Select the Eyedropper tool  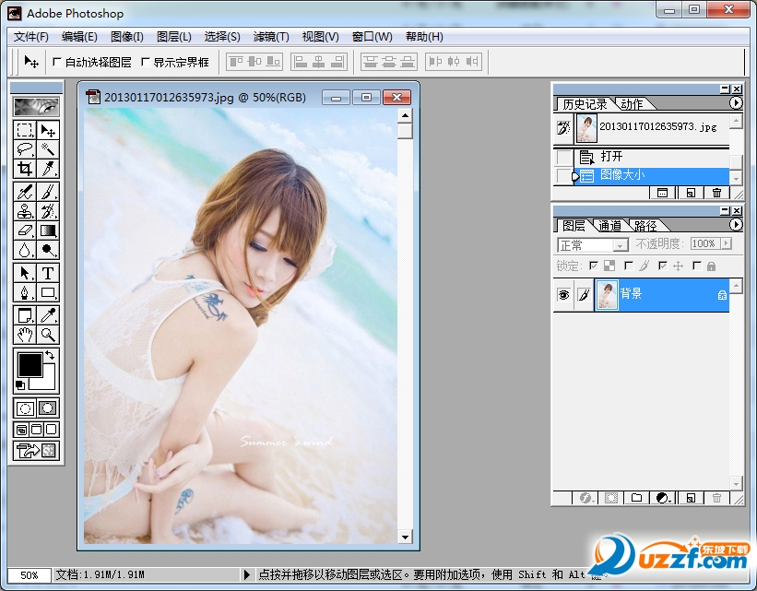tap(48, 315)
